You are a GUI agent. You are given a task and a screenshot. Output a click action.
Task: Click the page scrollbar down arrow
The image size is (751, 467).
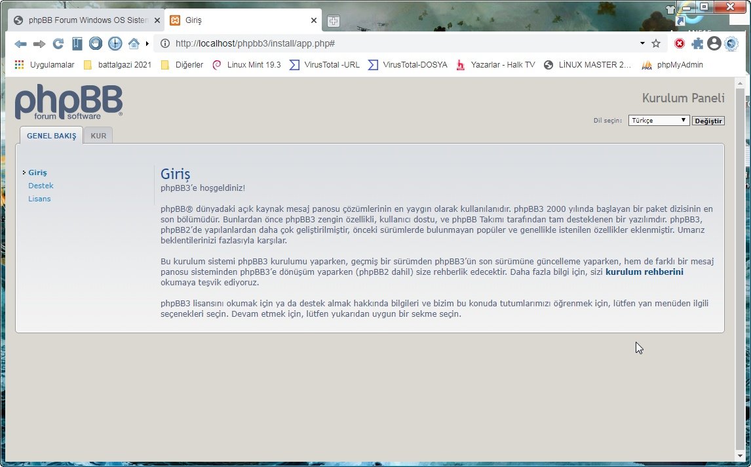pos(741,456)
